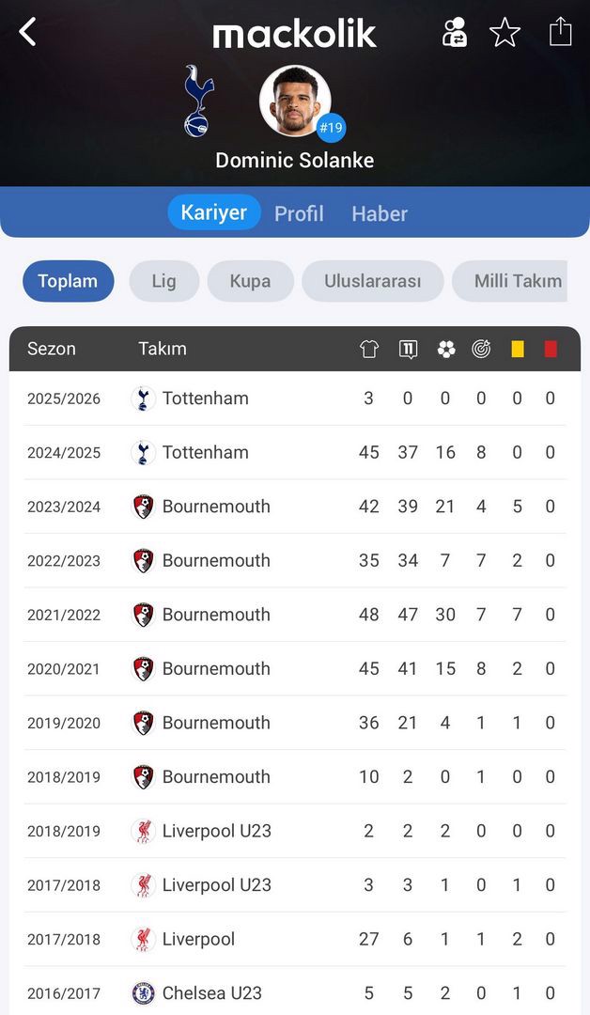The height and width of the screenshot is (1015, 590).
Task: Tap the yellow card column header
Action: pyautogui.click(x=518, y=349)
